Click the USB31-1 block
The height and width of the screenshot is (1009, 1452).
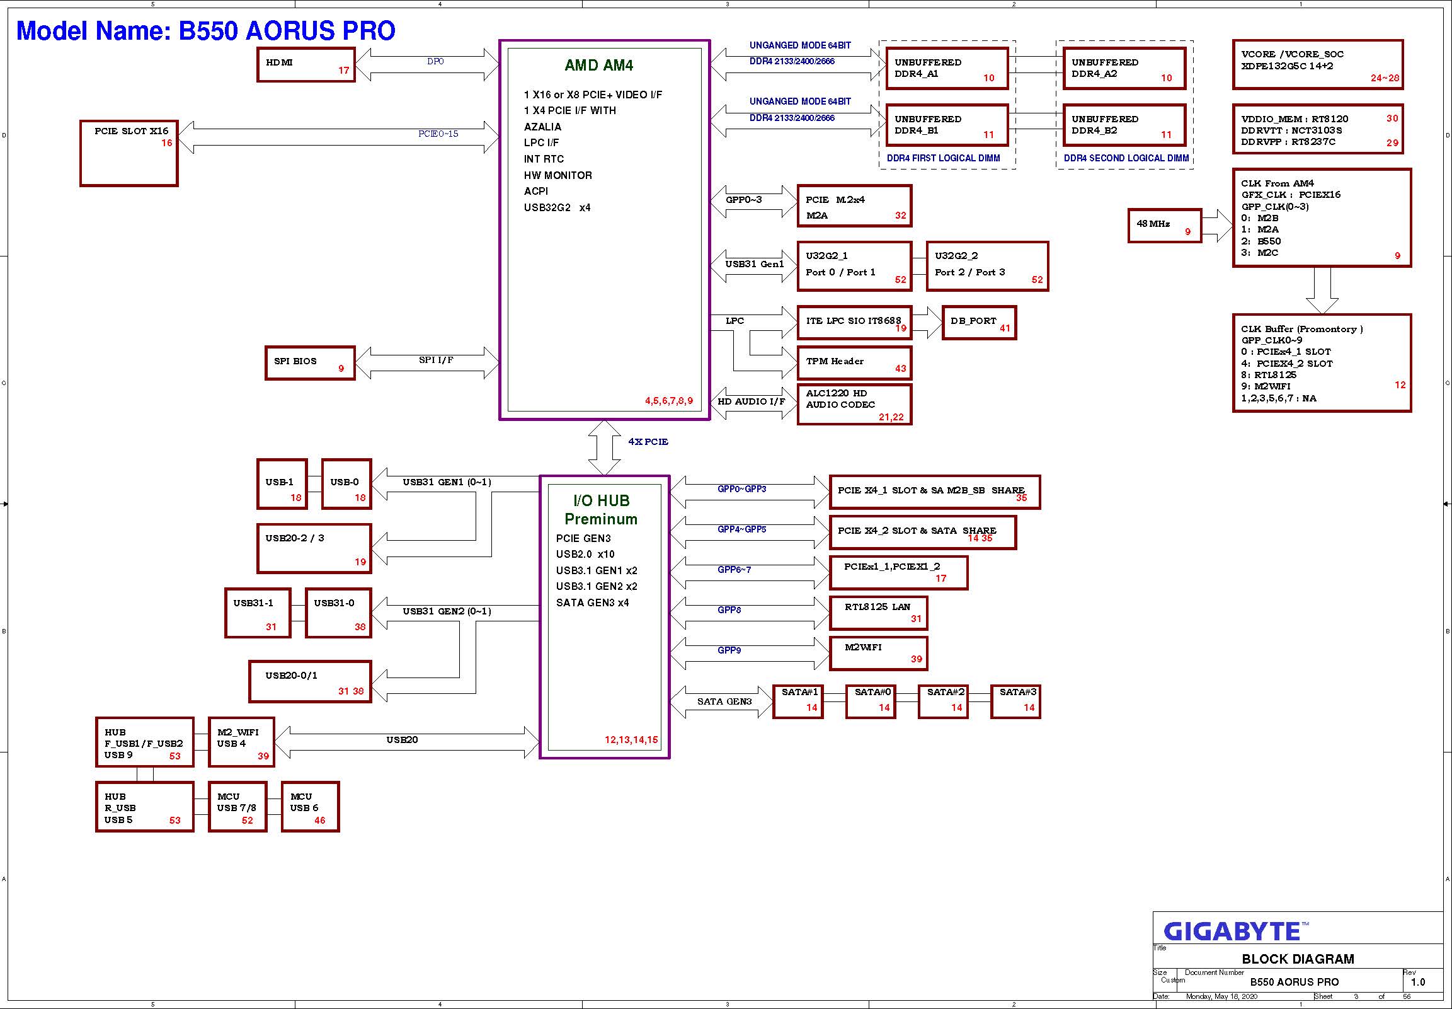click(258, 613)
